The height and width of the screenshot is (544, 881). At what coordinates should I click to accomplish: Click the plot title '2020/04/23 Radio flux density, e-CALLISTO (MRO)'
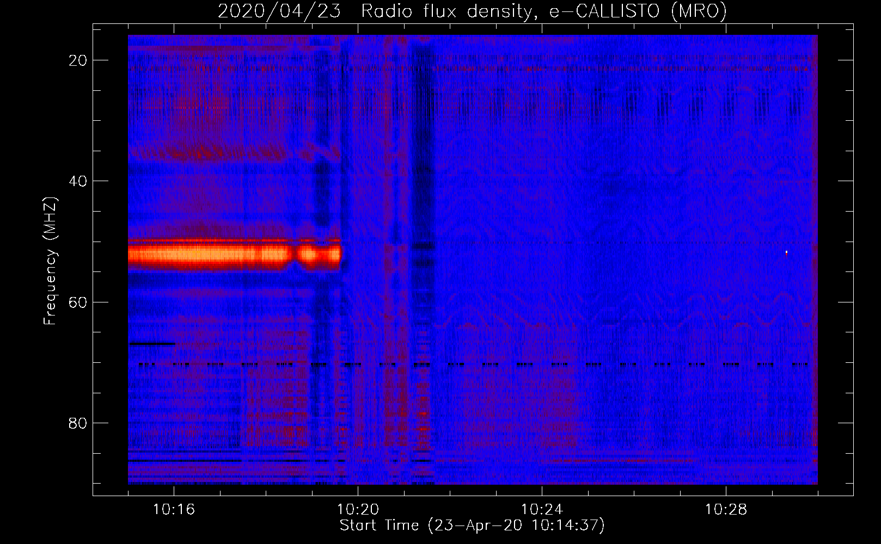(x=472, y=11)
